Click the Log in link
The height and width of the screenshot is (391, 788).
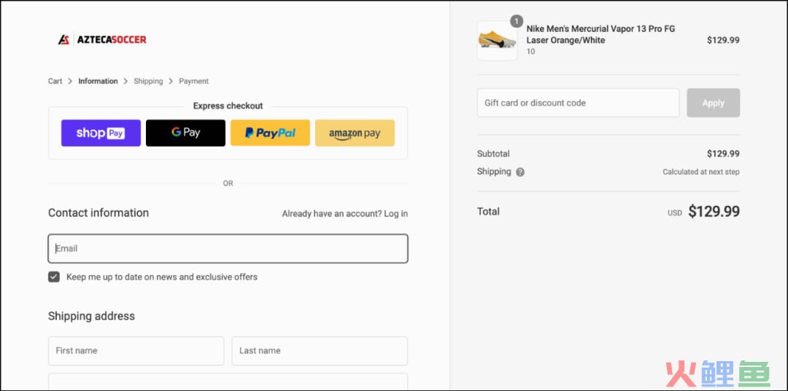click(396, 213)
